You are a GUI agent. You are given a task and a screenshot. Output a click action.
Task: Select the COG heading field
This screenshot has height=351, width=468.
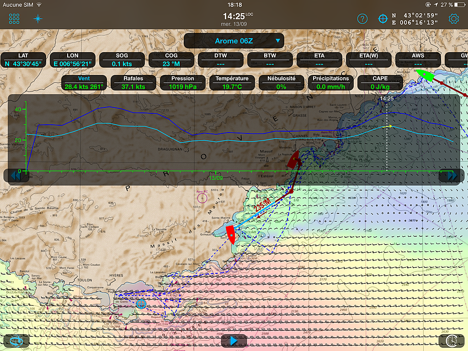[x=171, y=60]
